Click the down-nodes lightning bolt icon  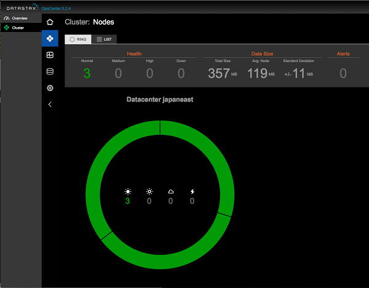pos(192,191)
